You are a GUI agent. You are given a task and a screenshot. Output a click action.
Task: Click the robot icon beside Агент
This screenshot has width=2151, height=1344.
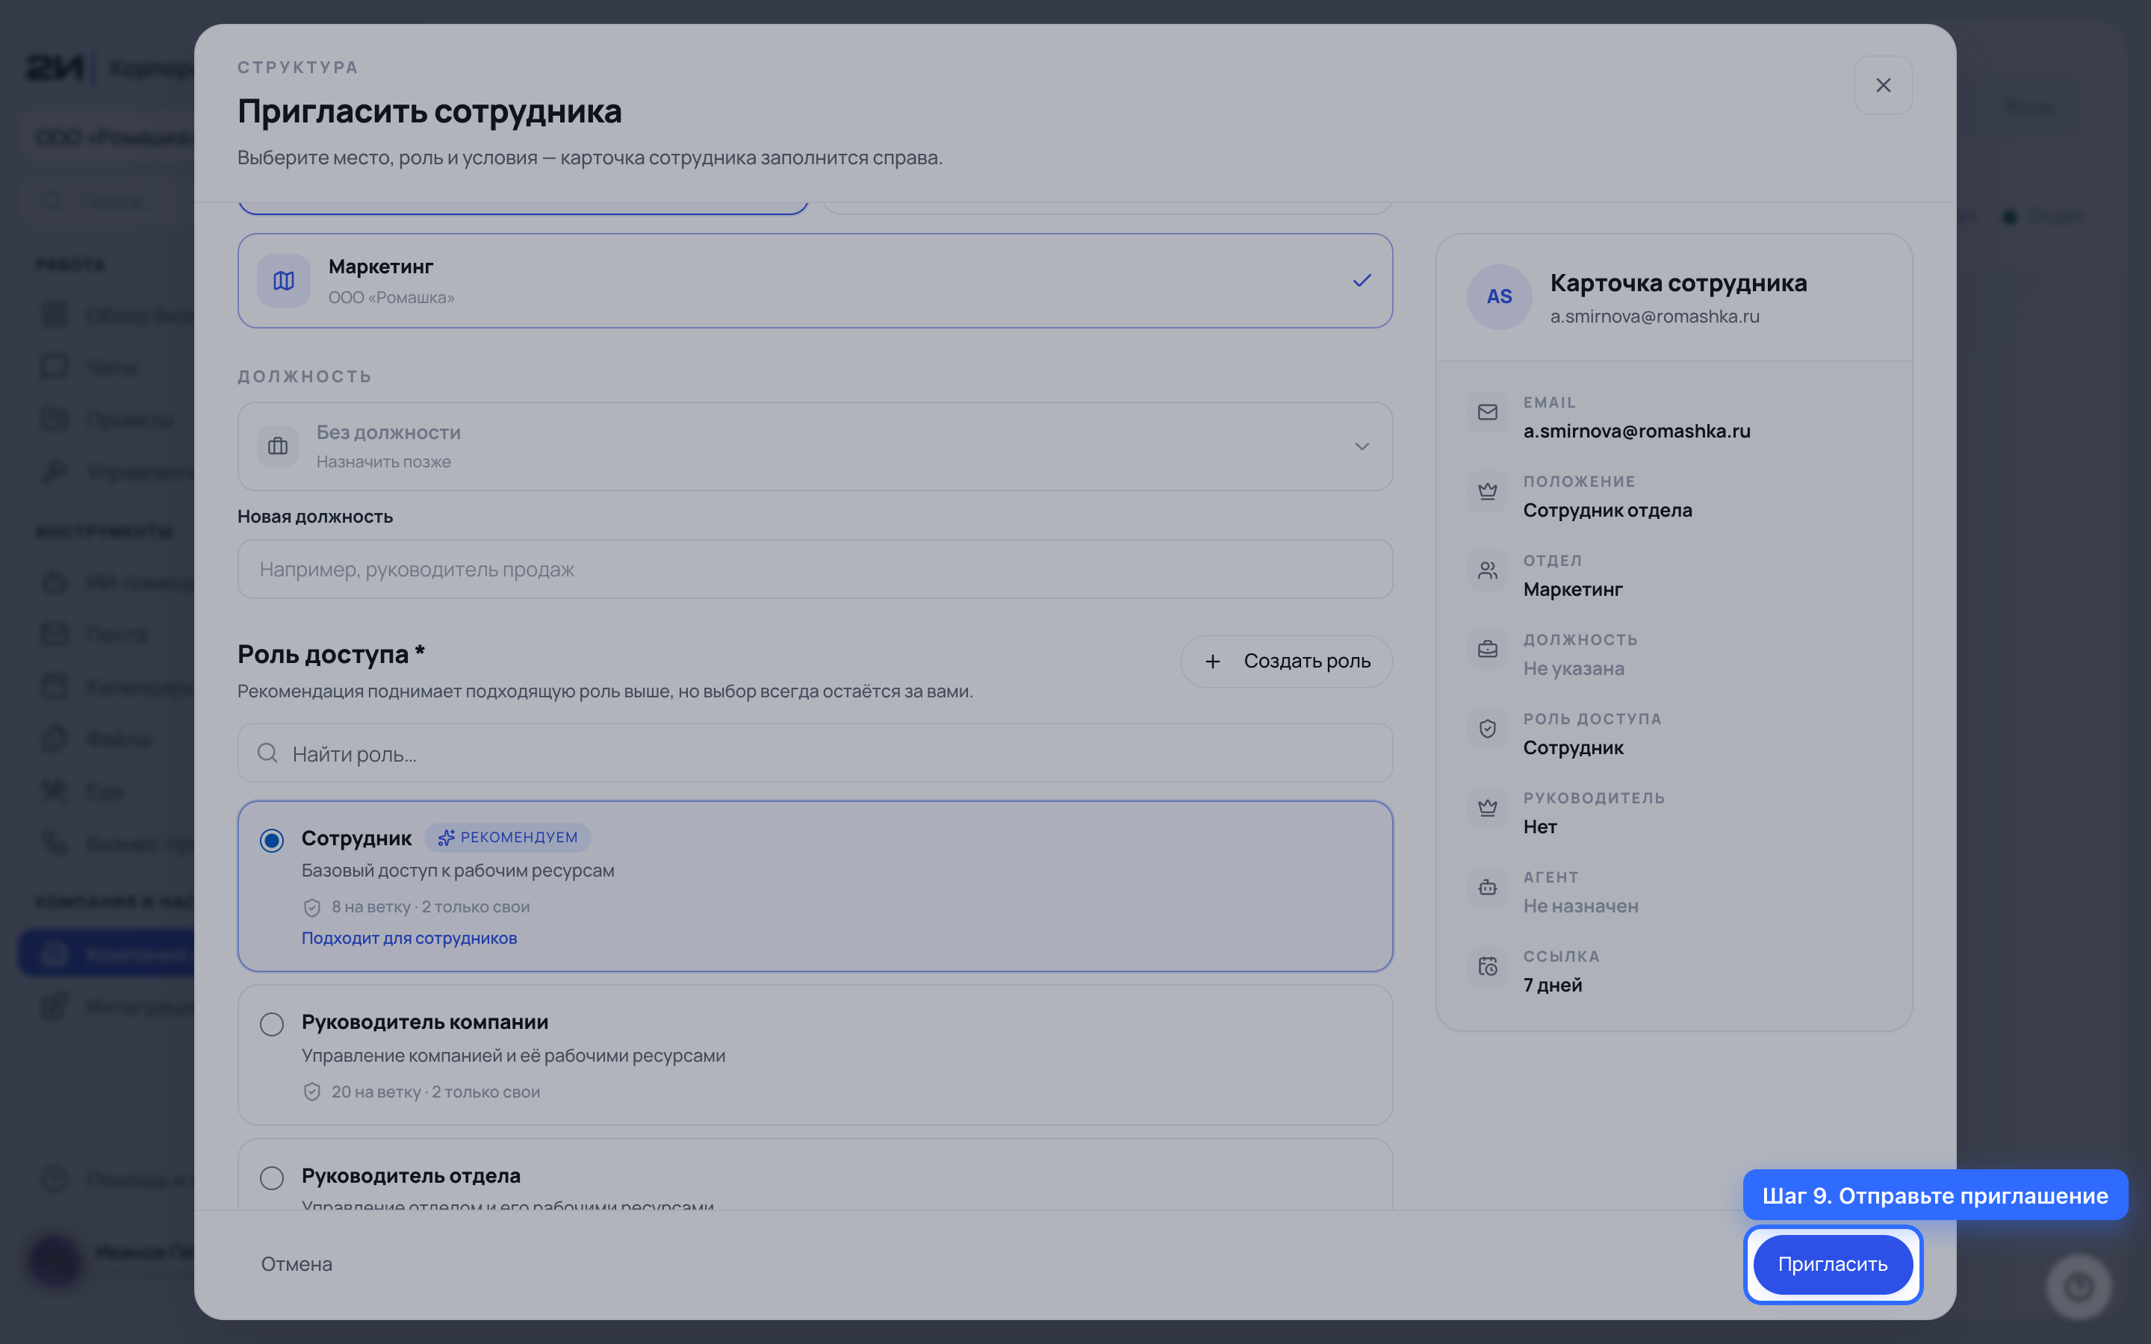click(x=1488, y=887)
